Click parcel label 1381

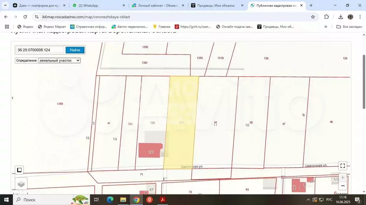tap(144, 63)
